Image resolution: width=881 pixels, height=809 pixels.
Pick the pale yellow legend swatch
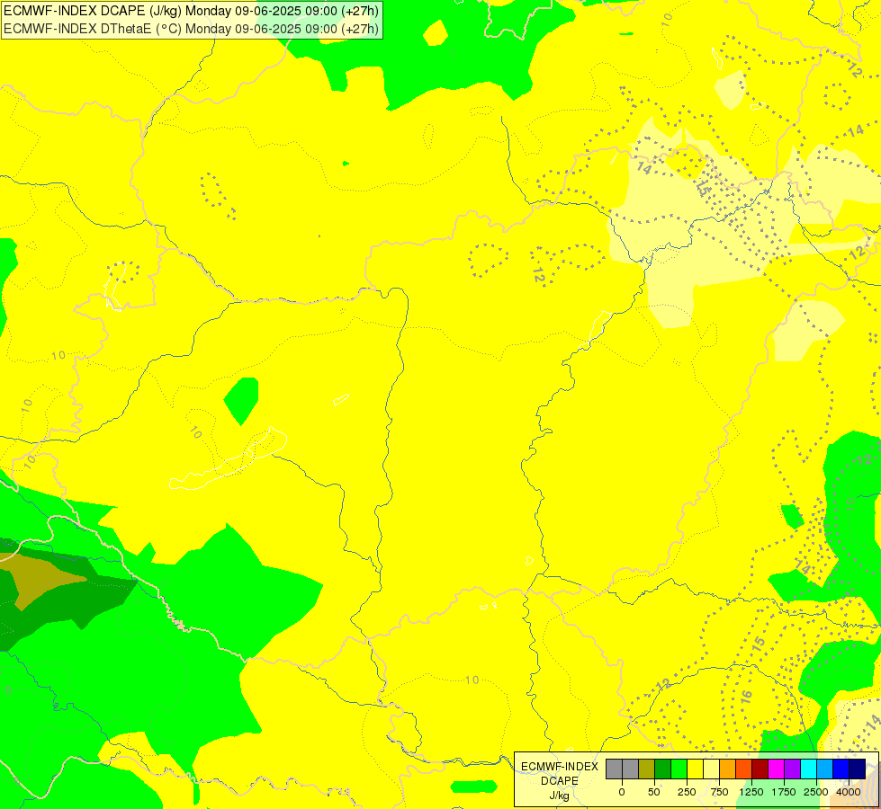pos(711,769)
